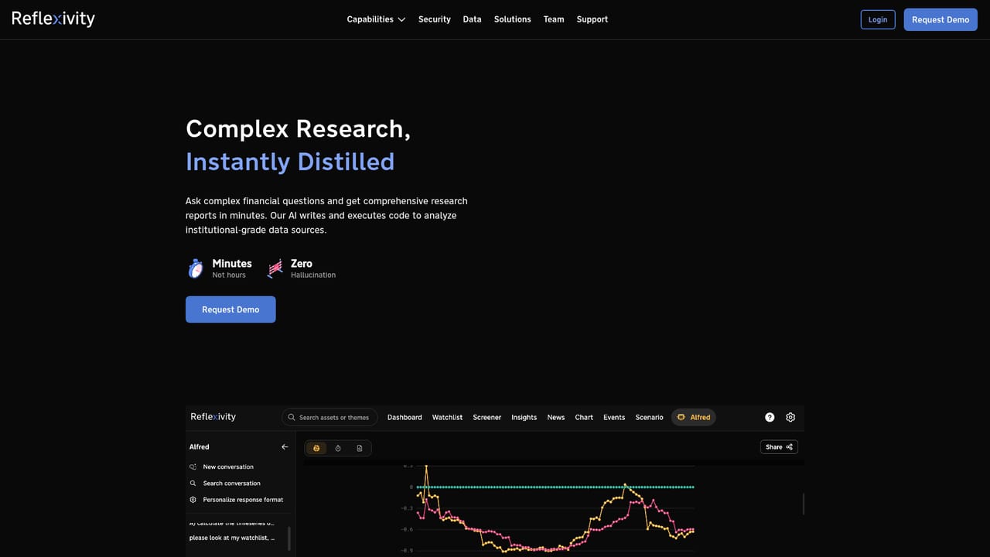Expand the Capabilities dropdown menu
Screen dimensions: 990x557
[x=376, y=19]
